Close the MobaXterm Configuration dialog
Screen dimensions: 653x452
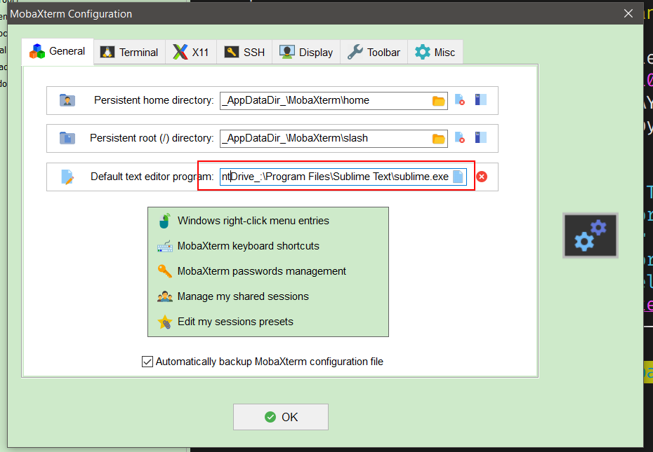[x=628, y=14]
